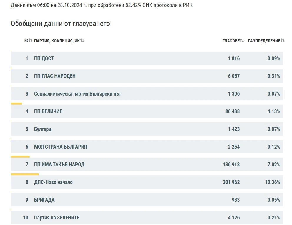Click the ПАРТИЯ, КОАЛИЦИЯ, ИК header text
The image size is (292, 225).
point(57,41)
